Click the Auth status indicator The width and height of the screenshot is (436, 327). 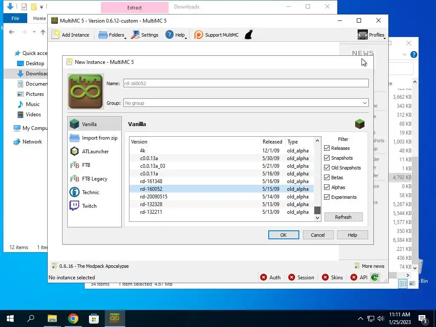click(270, 278)
